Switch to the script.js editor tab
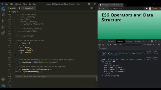 14,8
